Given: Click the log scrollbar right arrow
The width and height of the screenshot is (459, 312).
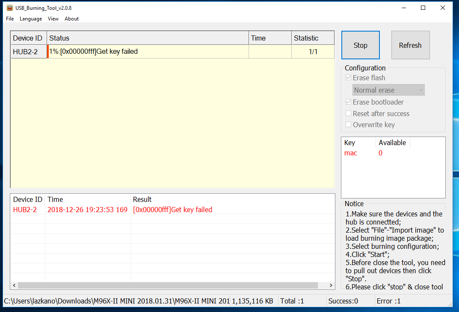Looking at the screenshot, I should [x=331, y=286].
